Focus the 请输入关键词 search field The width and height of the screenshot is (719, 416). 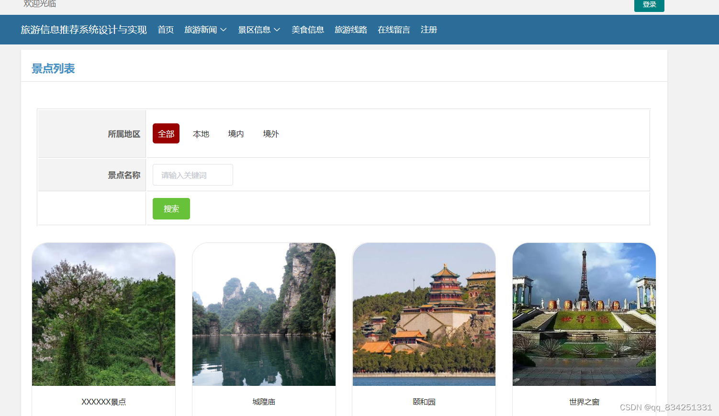(x=193, y=175)
